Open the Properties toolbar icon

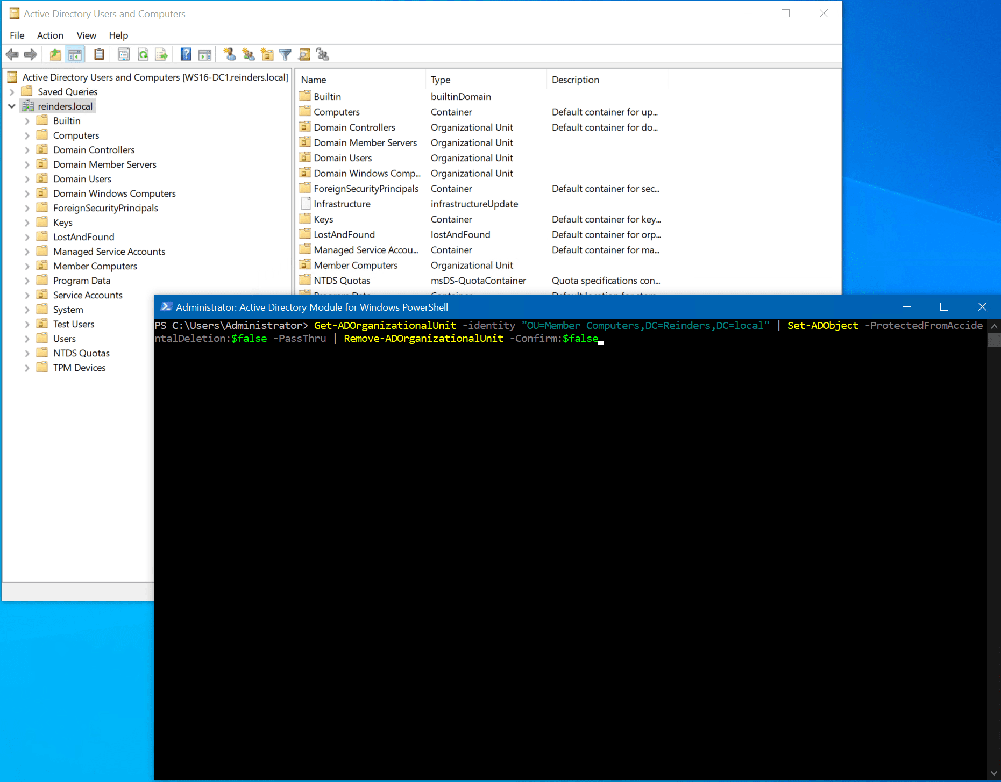tap(124, 54)
